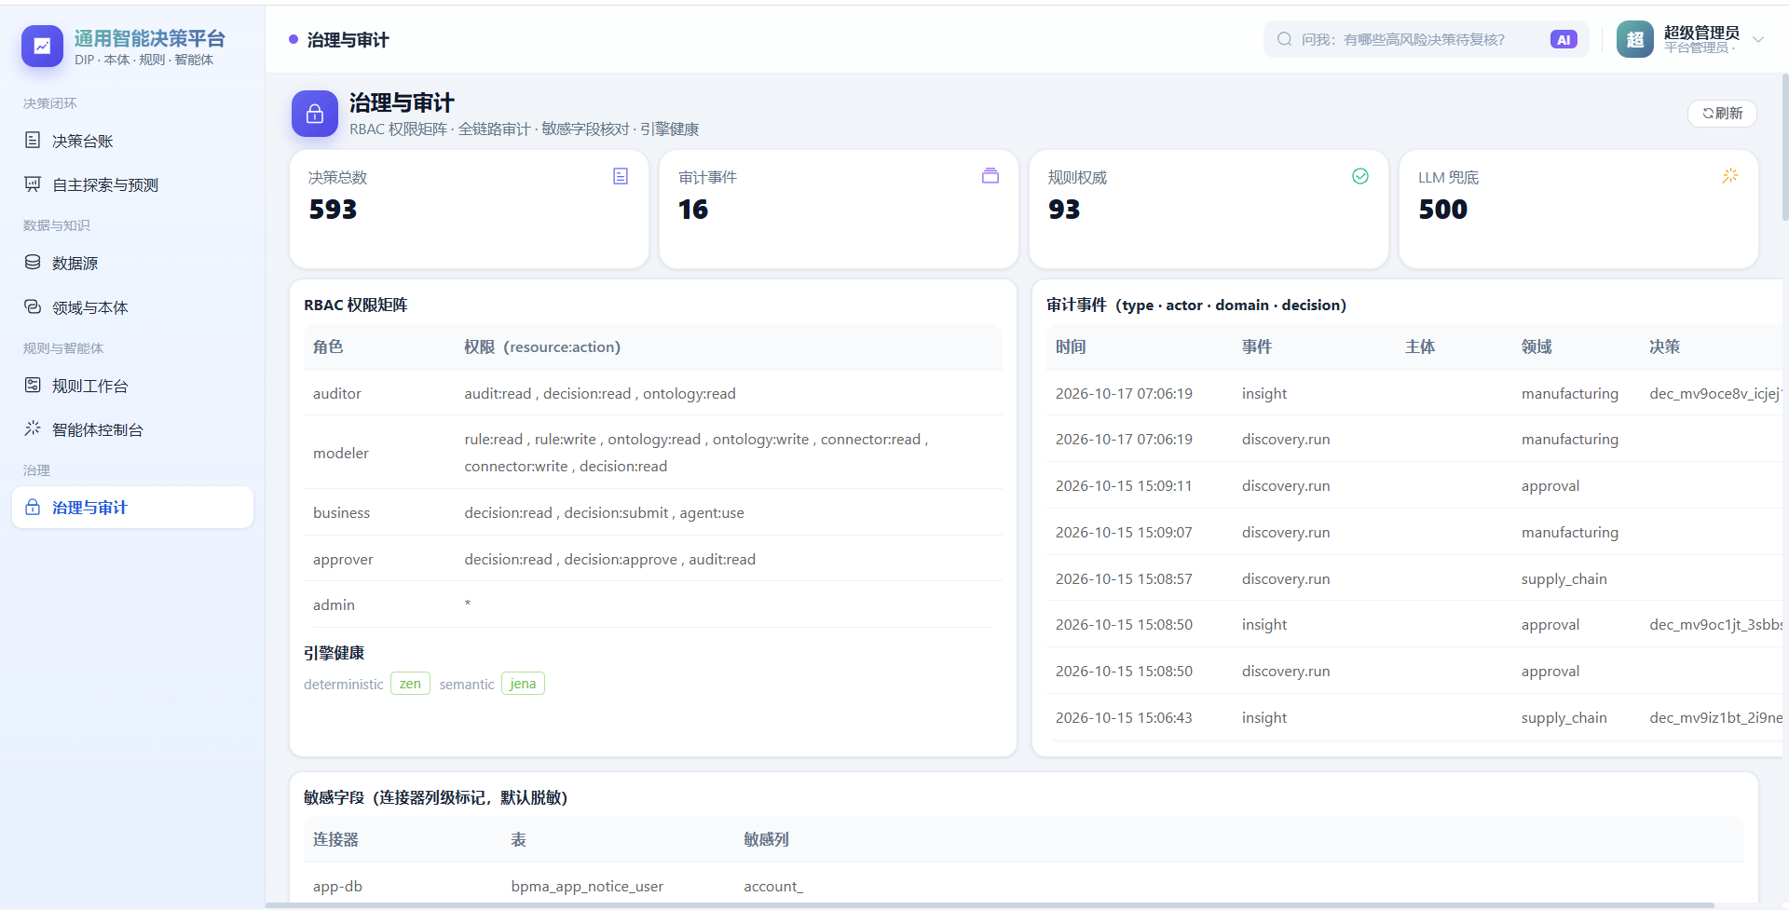The height and width of the screenshot is (910, 1789).
Task: Click the green check icon on 规则权威 card
Action: (1360, 176)
